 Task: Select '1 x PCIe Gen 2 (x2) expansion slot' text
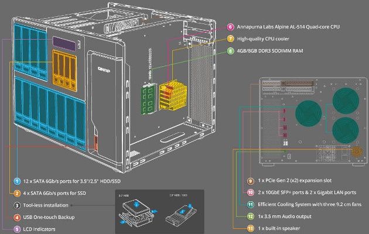tap(295, 181)
